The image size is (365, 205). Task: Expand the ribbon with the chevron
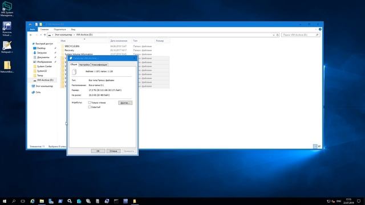click(x=315, y=29)
